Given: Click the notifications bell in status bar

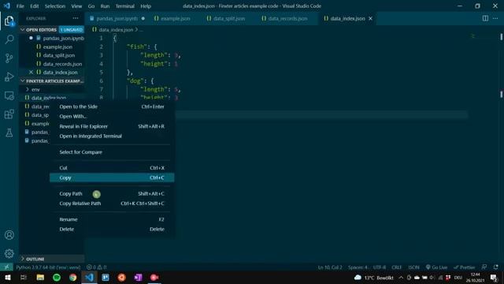Looking at the screenshot, I should (496, 267).
